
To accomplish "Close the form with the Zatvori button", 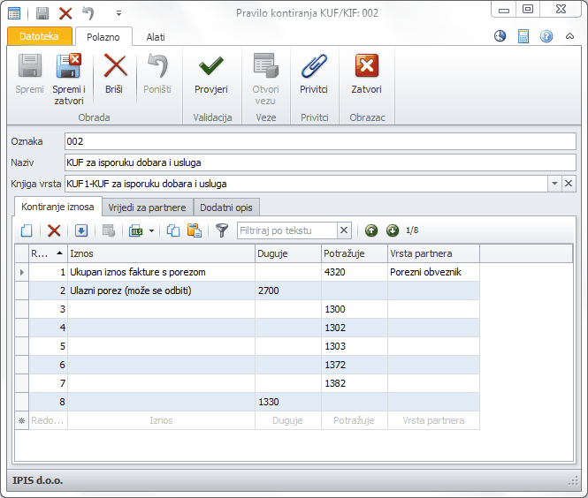I will [x=366, y=74].
